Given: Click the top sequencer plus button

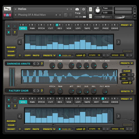Looking at the screenshot, I should pyautogui.click(x=9, y=26).
